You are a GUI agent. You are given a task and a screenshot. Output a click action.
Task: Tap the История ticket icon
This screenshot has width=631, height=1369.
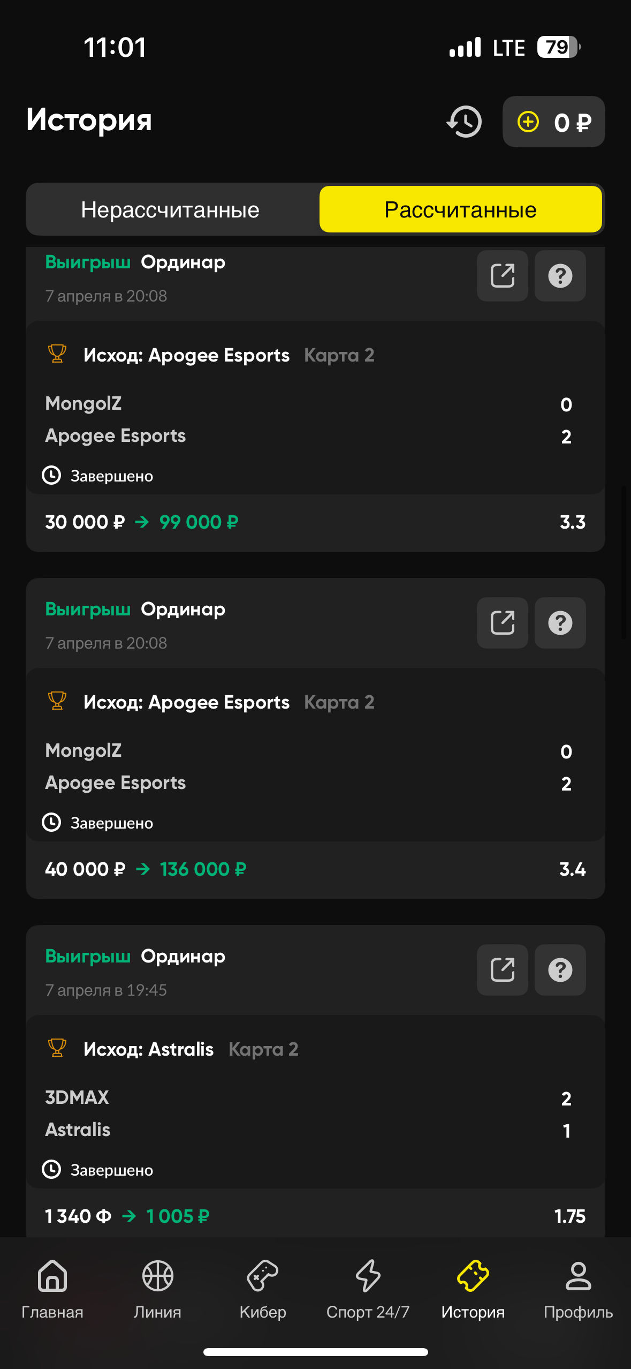click(473, 1277)
